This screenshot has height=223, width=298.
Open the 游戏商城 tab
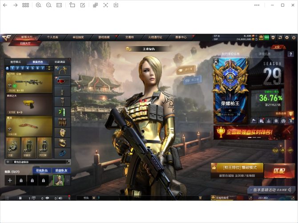point(104,37)
